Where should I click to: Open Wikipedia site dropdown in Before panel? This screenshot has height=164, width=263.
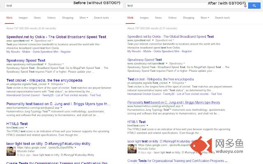coord(58,84)
